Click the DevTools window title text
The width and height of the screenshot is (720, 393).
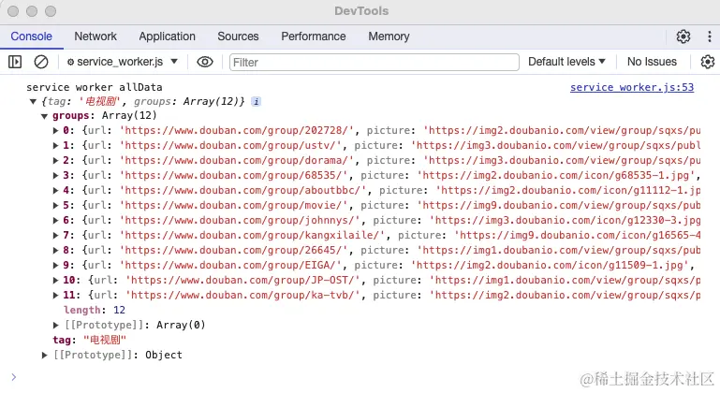coord(361,11)
